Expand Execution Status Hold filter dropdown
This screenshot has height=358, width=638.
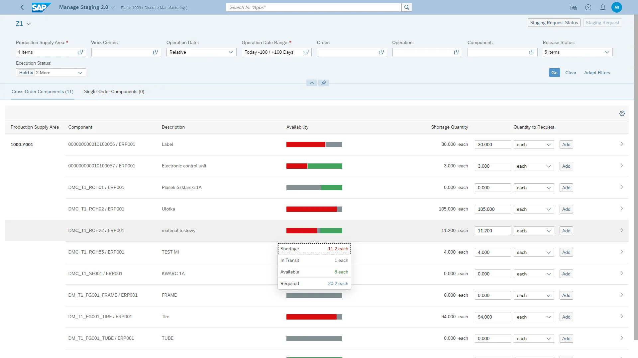(80, 73)
